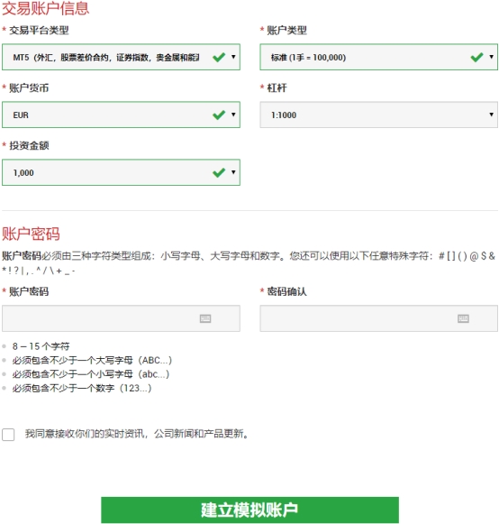Viewport: 499px width, 524px height.
Task: Open the 账户货币 dropdown showing EUR
Action: click(121, 115)
